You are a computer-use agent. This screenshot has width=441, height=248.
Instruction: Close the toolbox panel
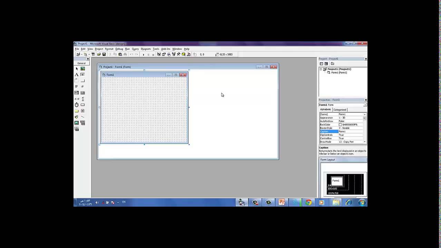coord(88,59)
